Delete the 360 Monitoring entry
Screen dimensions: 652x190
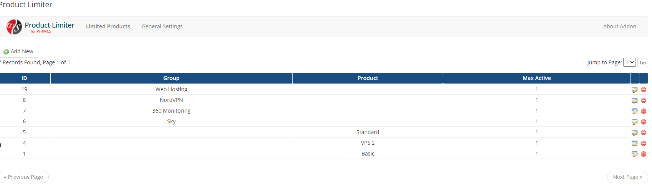point(644,111)
